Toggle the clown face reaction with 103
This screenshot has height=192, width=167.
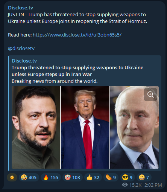(x=73, y=177)
